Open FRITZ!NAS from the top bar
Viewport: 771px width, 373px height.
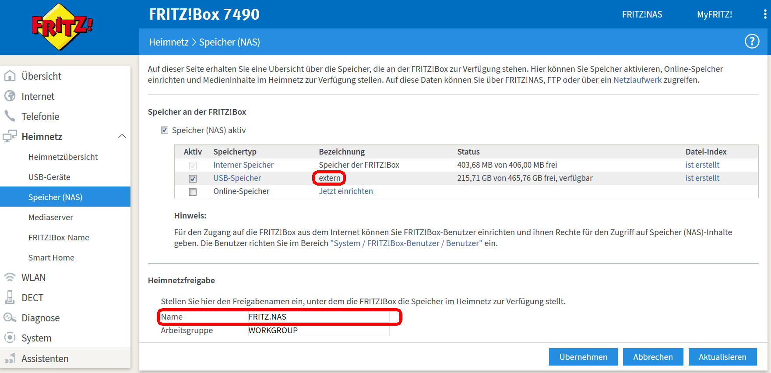(642, 14)
